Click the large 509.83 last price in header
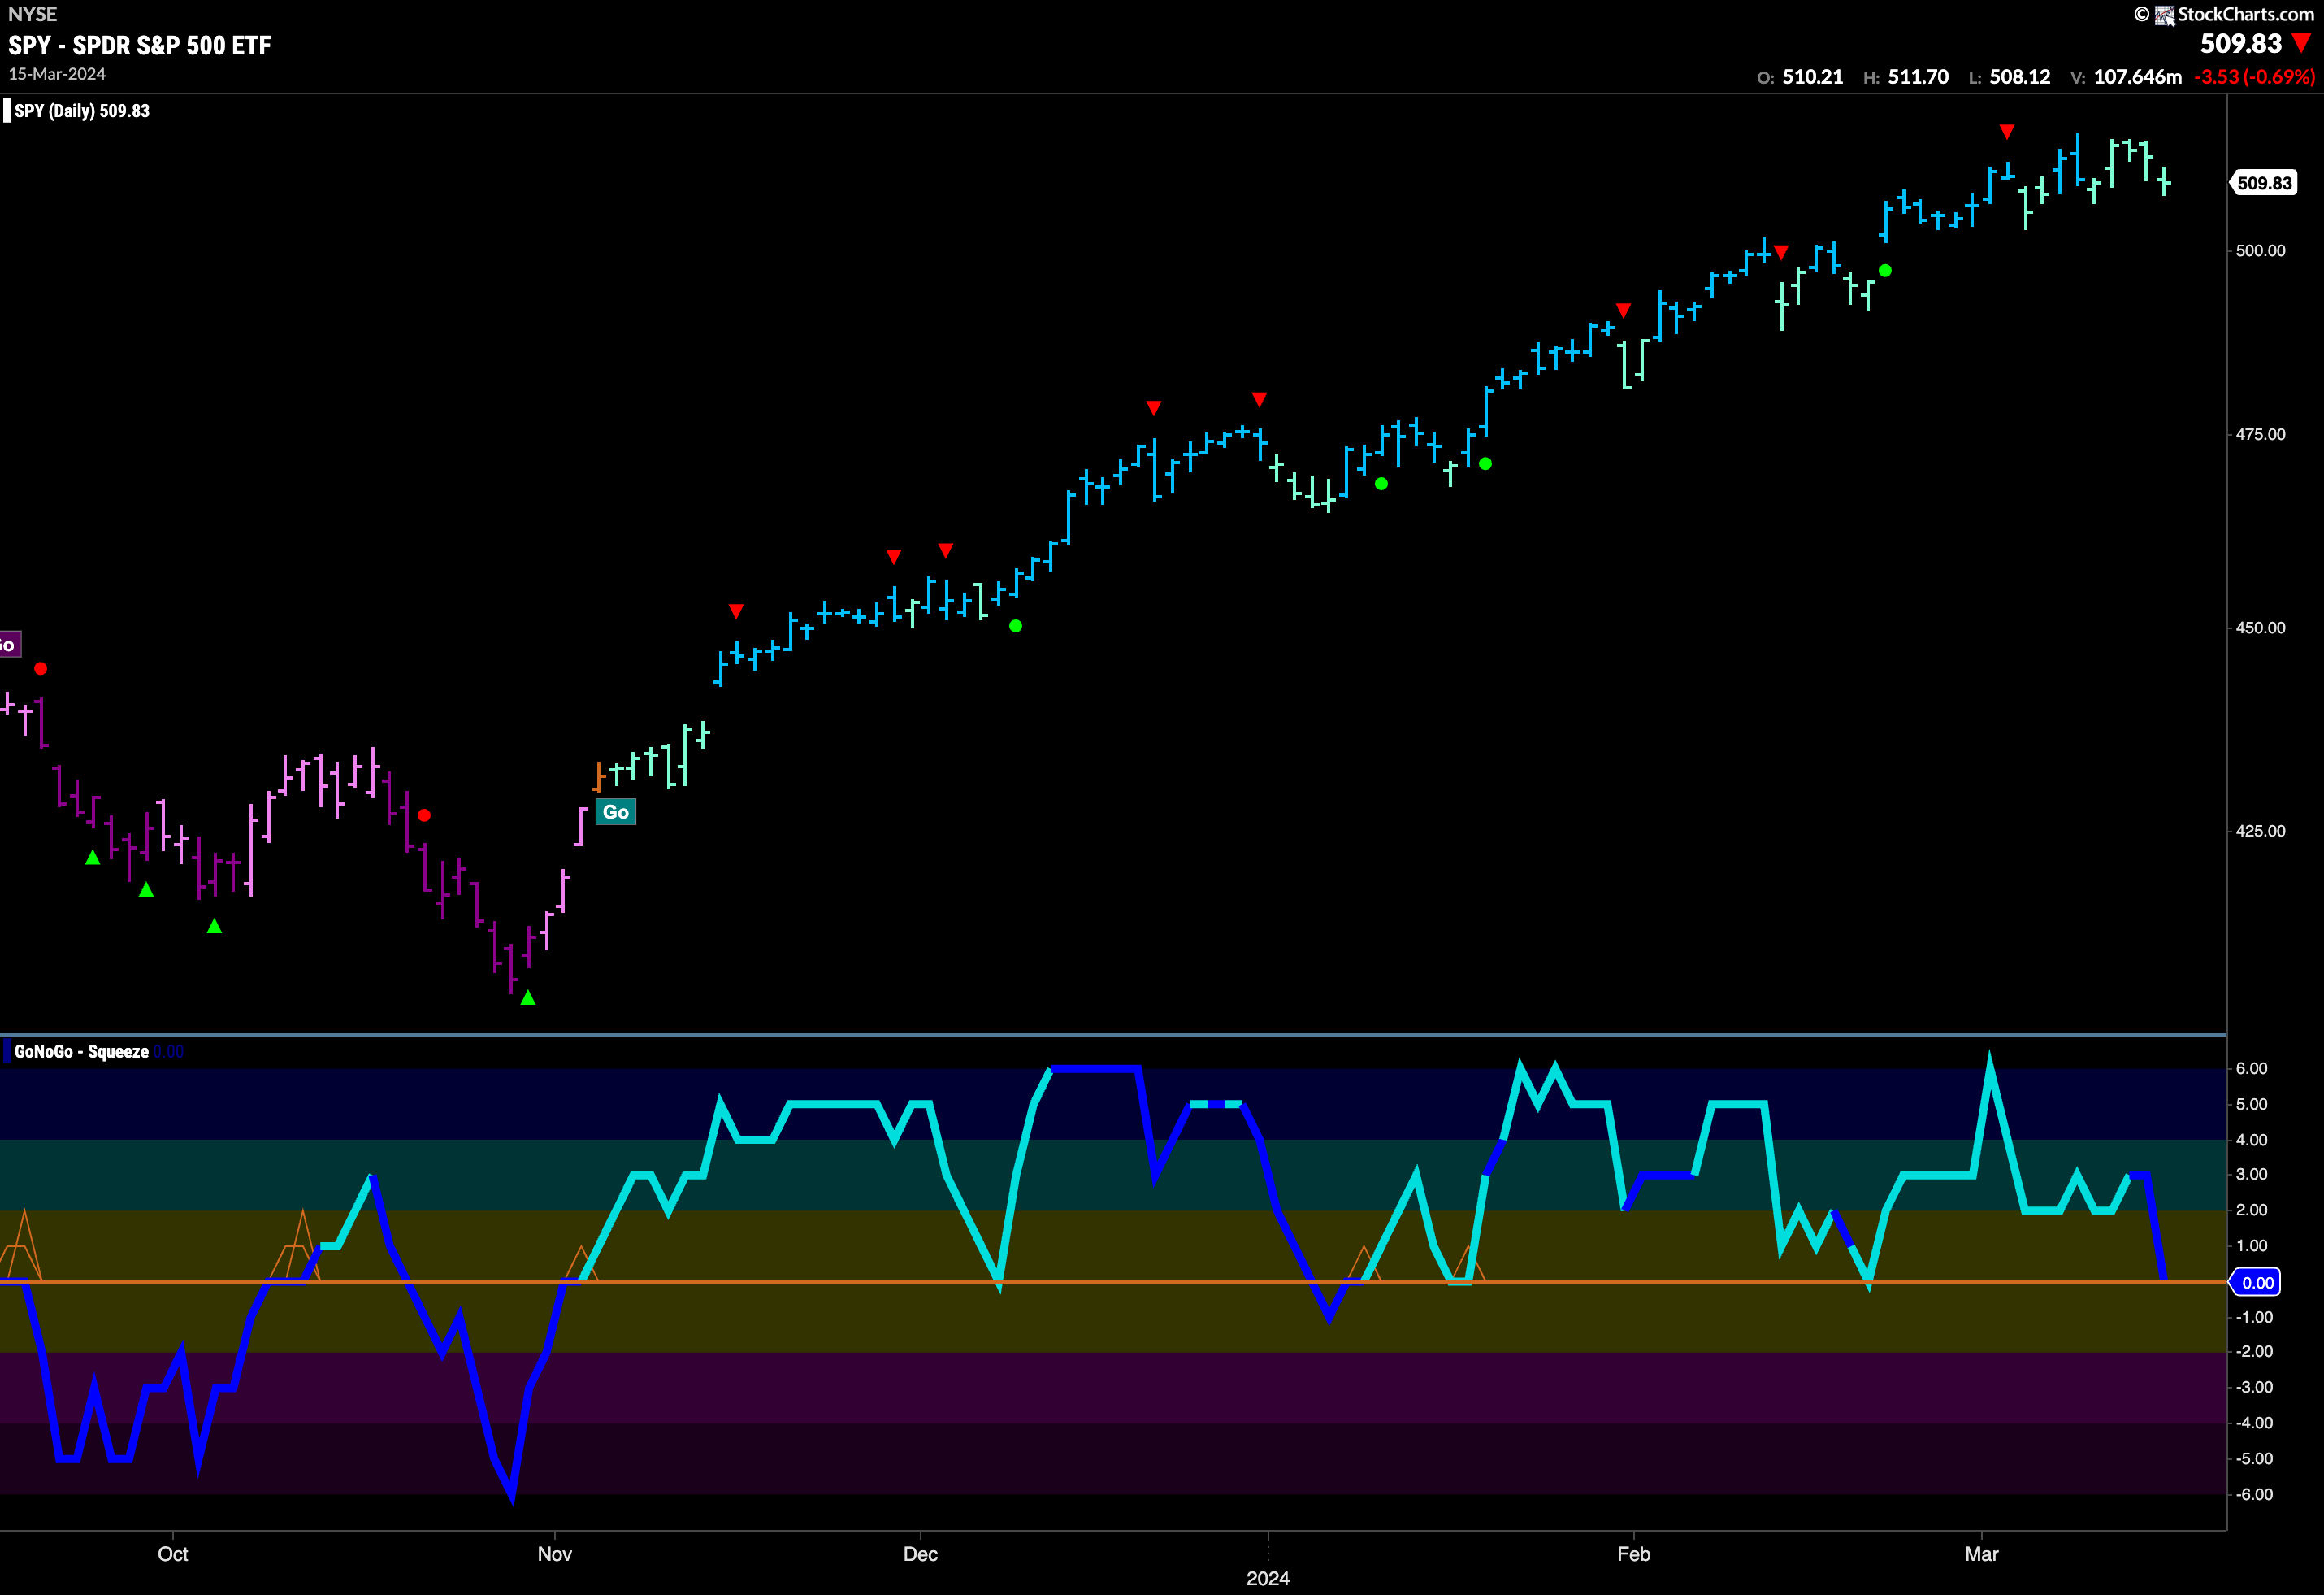2324x1595 pixels. 2241,43
